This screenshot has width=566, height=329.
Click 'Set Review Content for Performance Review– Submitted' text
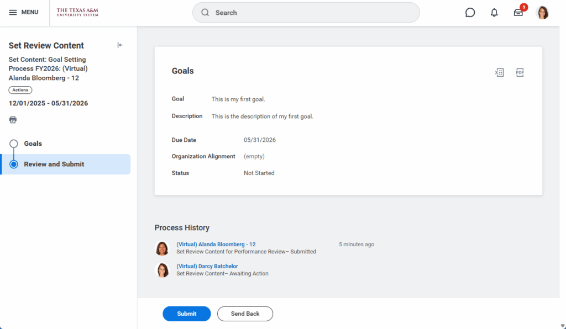[246, 252]
